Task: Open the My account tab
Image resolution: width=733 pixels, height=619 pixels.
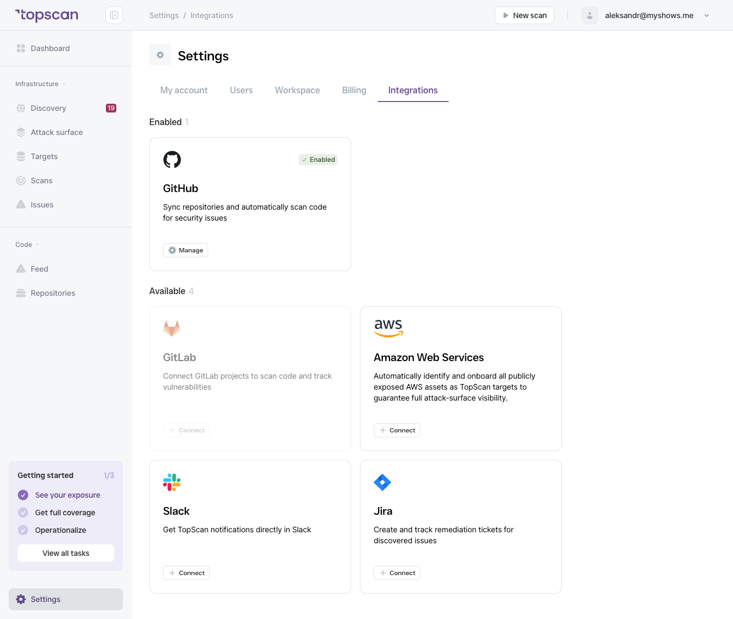Action: click(x=184, y=91)
